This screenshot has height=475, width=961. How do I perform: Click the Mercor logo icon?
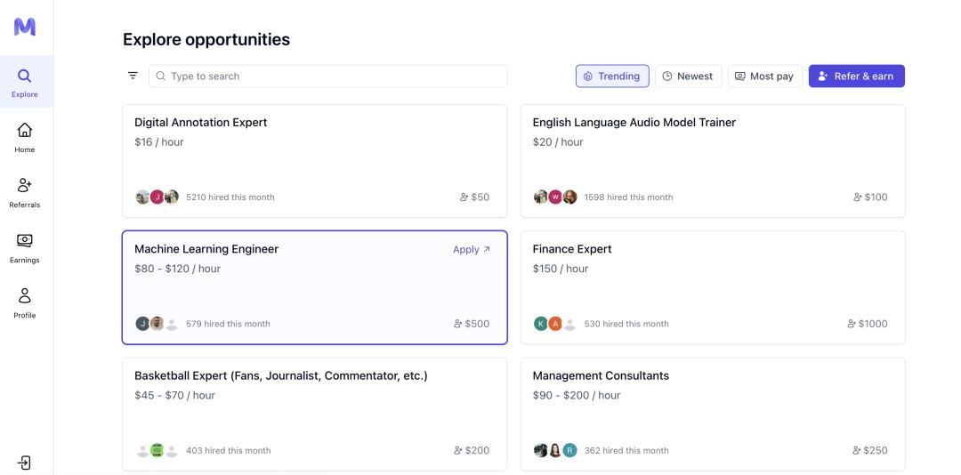25,27
